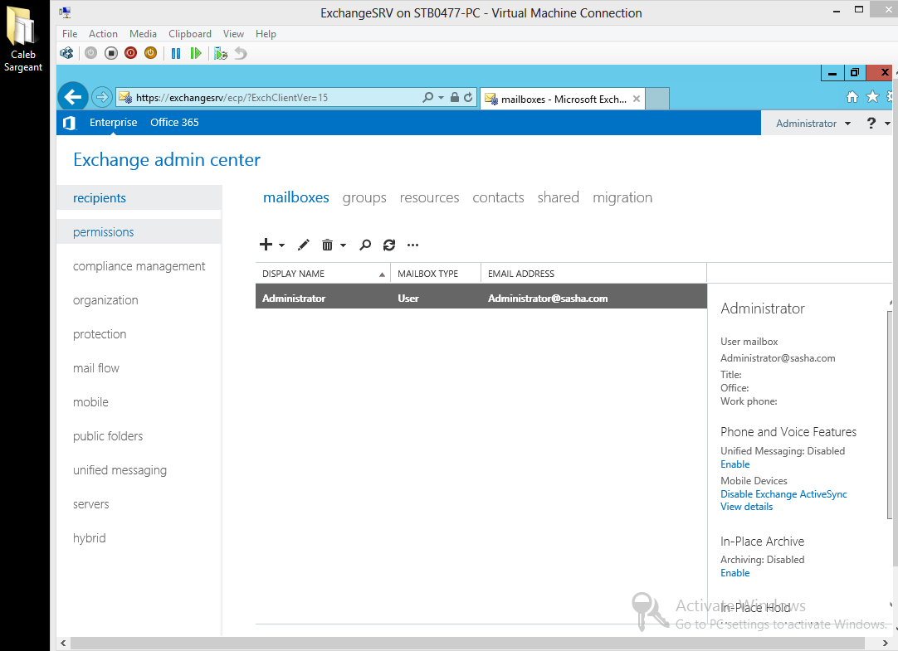
Task: Click the MAILBOX TYPE column header
Action: (435, 274)
